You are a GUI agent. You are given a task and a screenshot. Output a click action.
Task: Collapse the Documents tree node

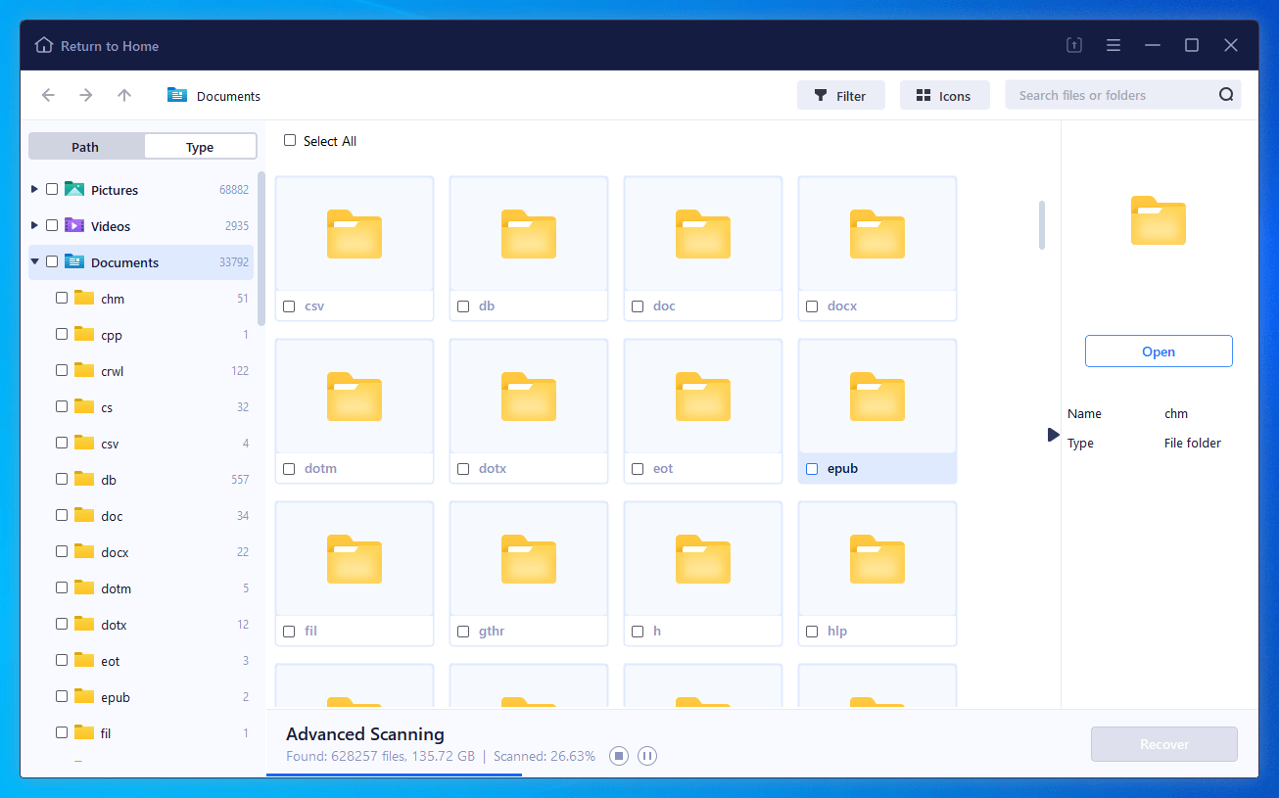click(x=35, y=261)
